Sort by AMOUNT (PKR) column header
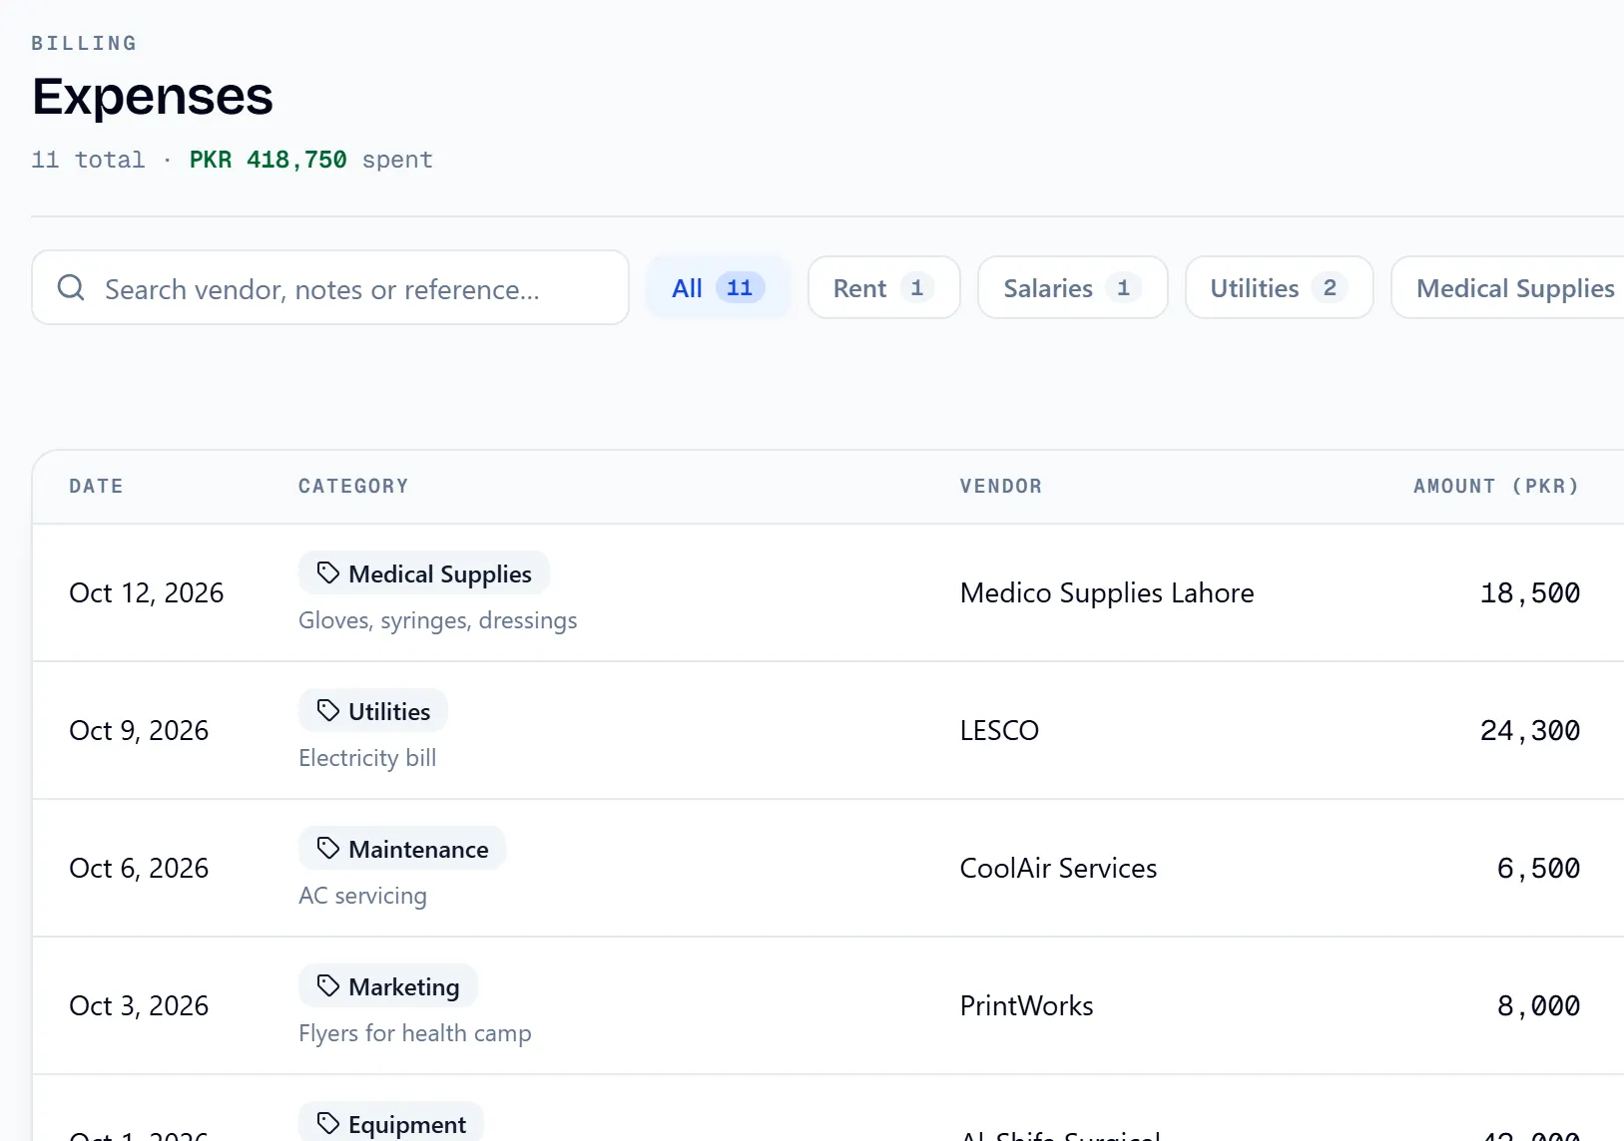The width and height of the screenshot is (1624, 1141). point(1496,486)
